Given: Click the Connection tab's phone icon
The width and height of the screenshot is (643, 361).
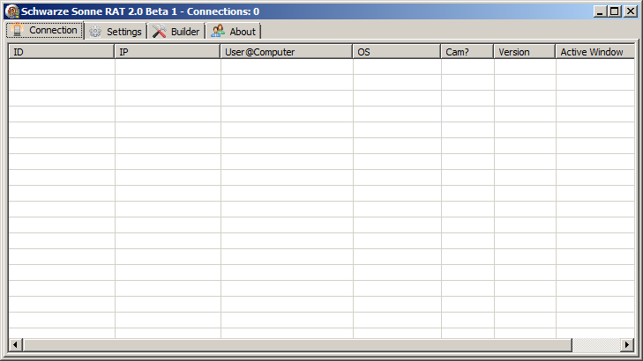Looking at the screenshot, I should [x=17, y=31].
